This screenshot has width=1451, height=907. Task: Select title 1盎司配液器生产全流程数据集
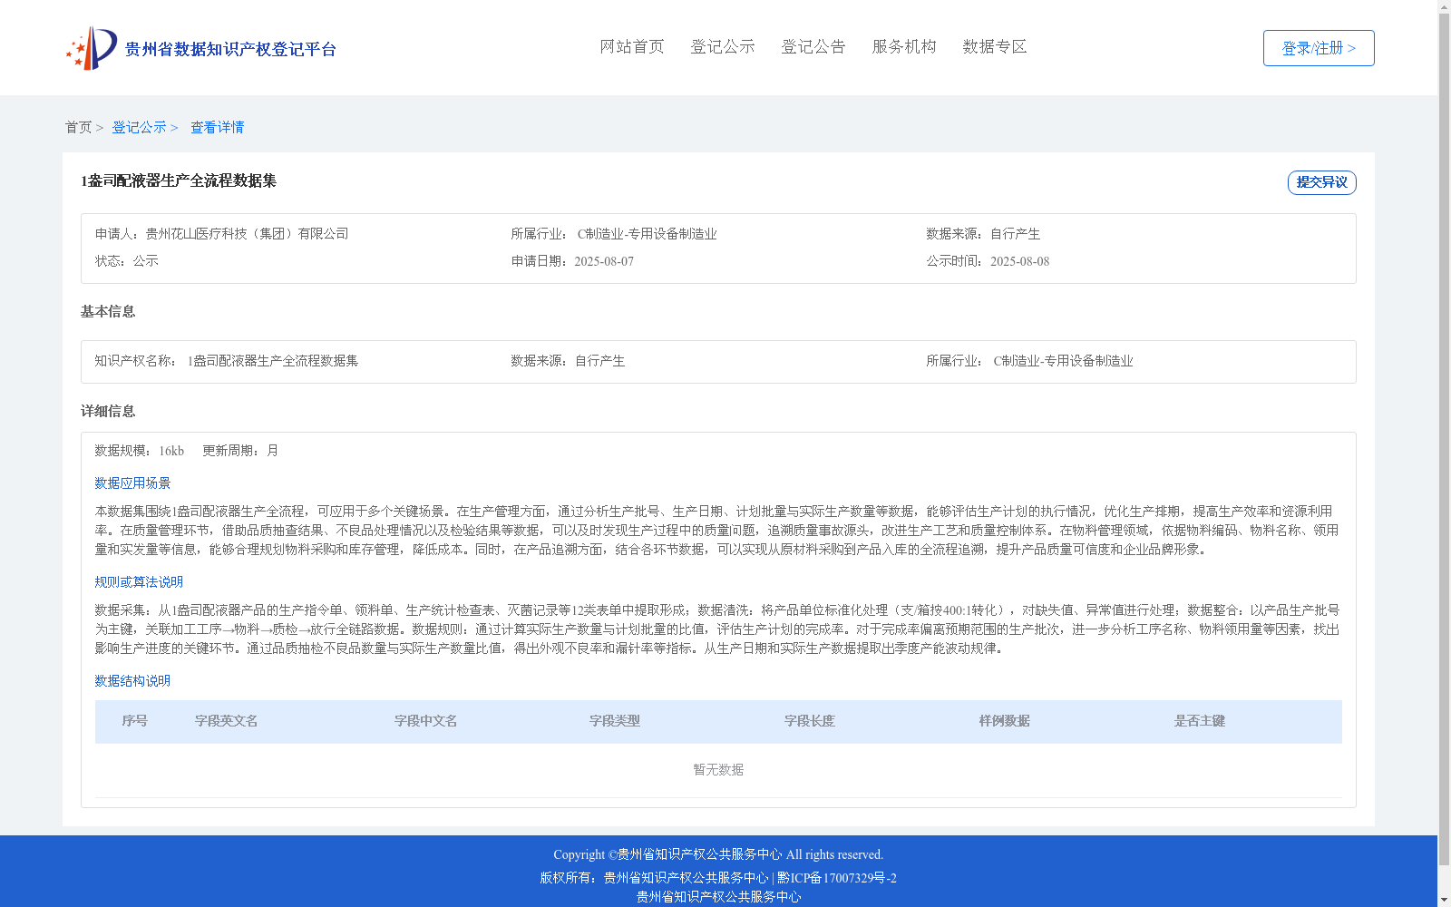coord(179,180)
